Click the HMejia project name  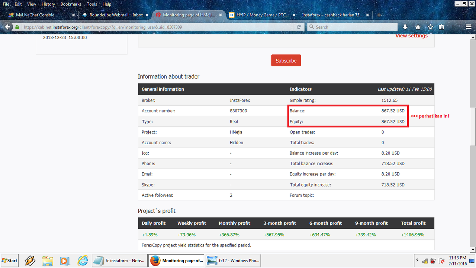click(236, 132)
